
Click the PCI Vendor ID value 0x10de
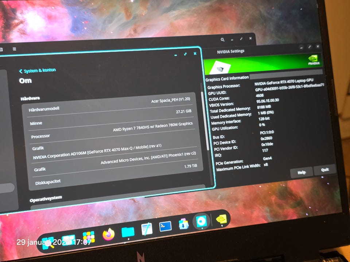click(x=267, y=144)
